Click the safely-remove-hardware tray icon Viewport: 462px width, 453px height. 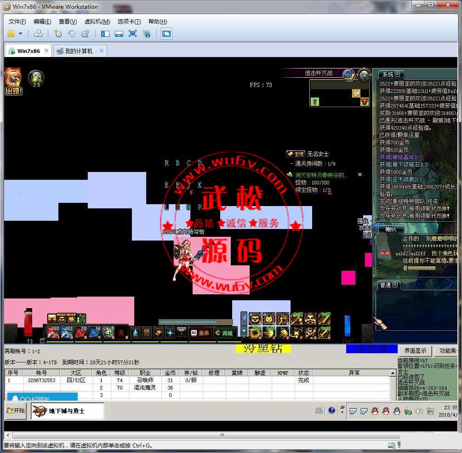pyautogui.click(x=408, y=411)
